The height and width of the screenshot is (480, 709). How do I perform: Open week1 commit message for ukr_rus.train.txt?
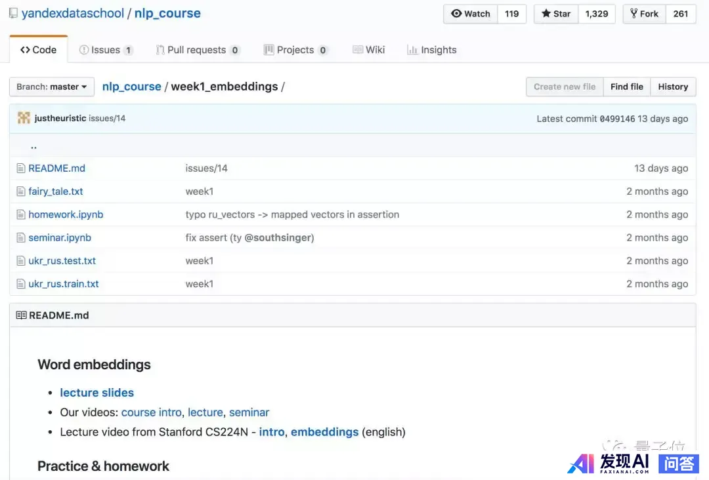click(x=200, y=283)
